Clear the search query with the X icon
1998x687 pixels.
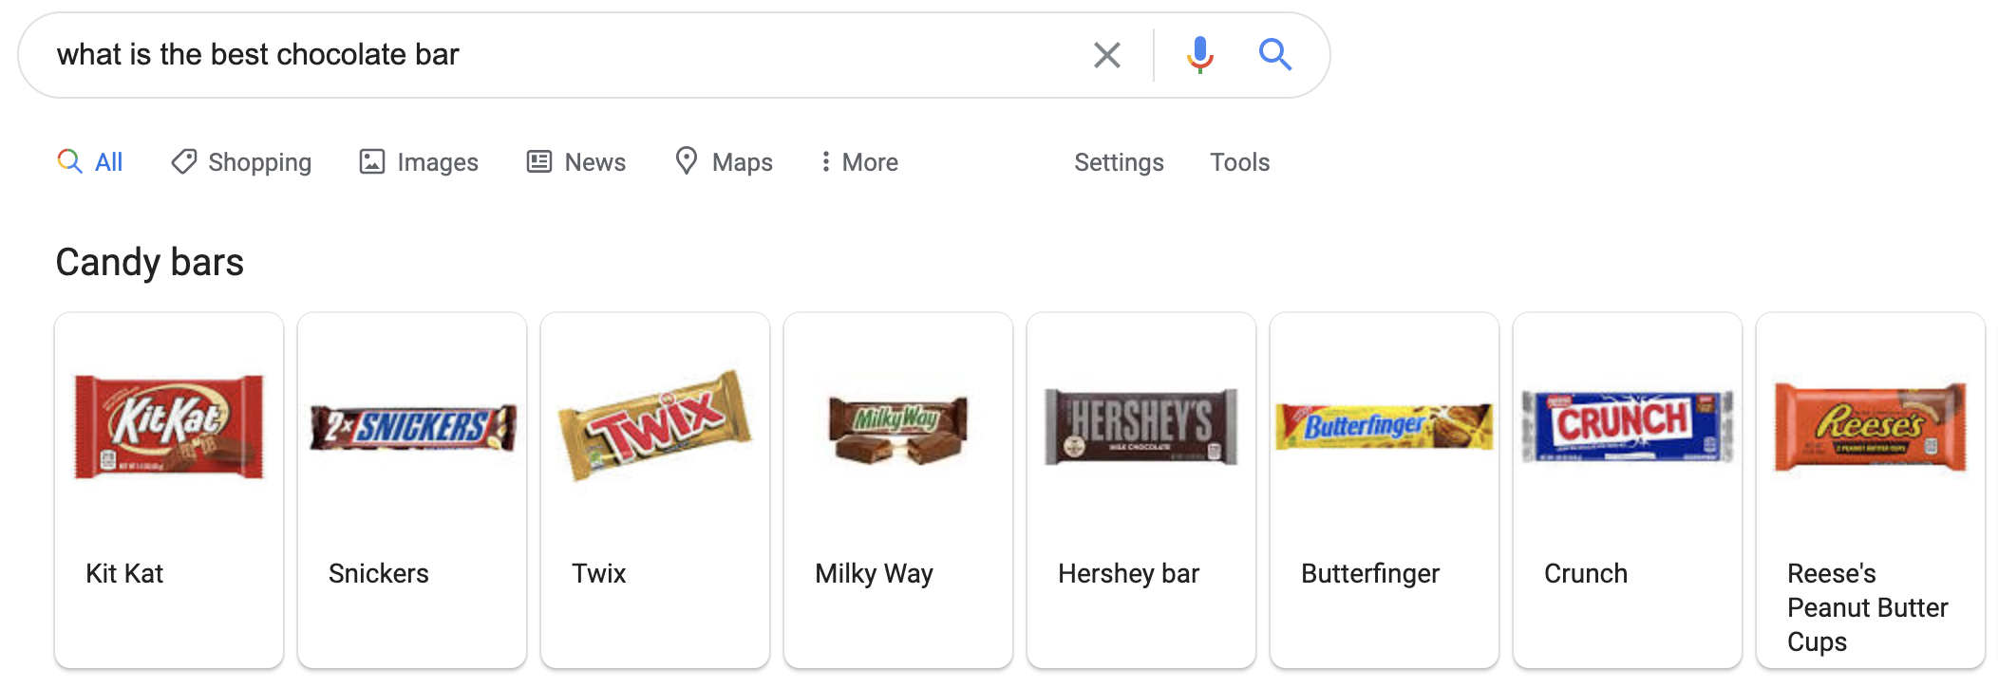[x=1106, y=55]
